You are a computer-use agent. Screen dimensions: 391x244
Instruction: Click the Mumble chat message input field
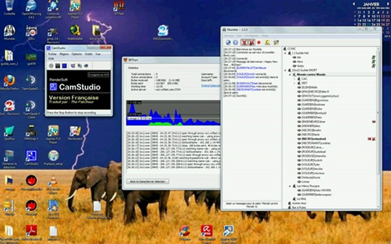(x=252, y=205)
